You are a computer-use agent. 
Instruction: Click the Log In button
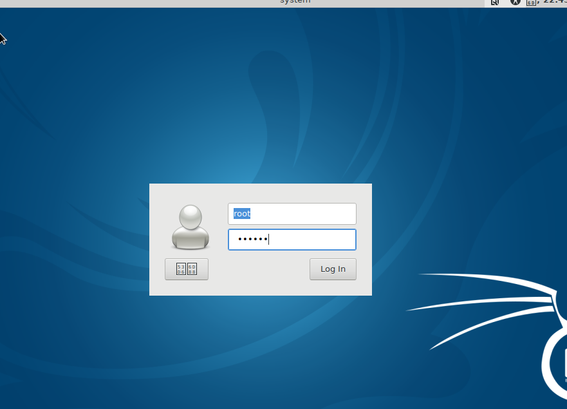click(333, 269)
